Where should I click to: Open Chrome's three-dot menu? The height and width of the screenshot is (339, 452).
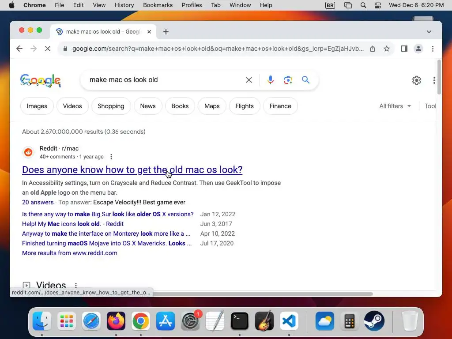[x=433, y=49]
